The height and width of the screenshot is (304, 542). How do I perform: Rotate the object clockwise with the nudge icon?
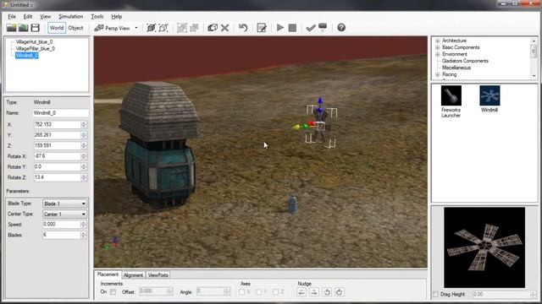(339, 292)
